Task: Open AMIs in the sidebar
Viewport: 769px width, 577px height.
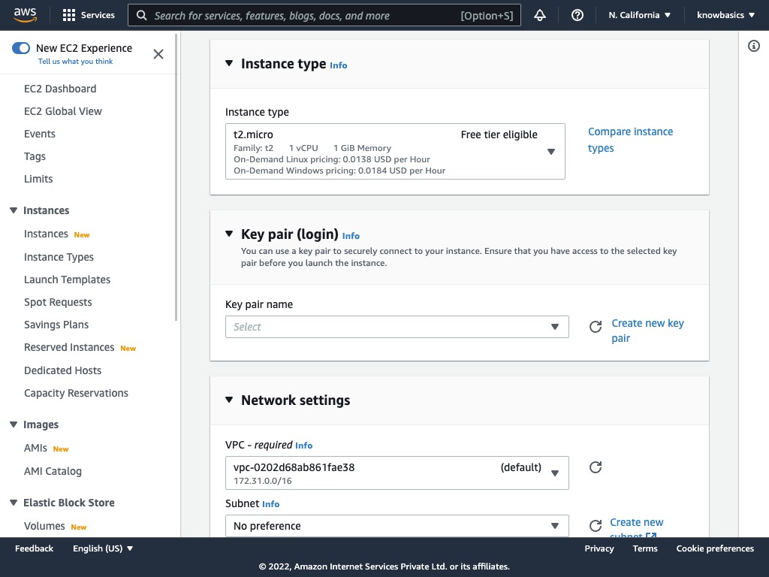Action: [x=35, y=448]
